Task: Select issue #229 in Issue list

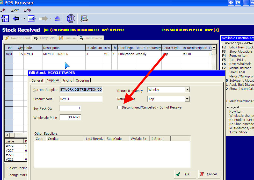Action: click(x=10, y=146)
